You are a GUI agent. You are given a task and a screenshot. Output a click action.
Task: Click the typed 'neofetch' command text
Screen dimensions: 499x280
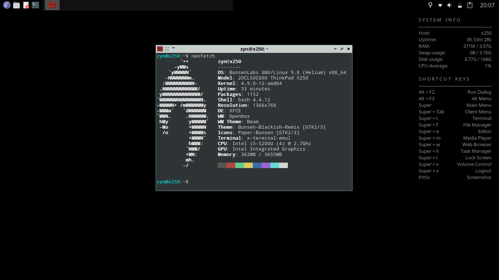(203, 56)
